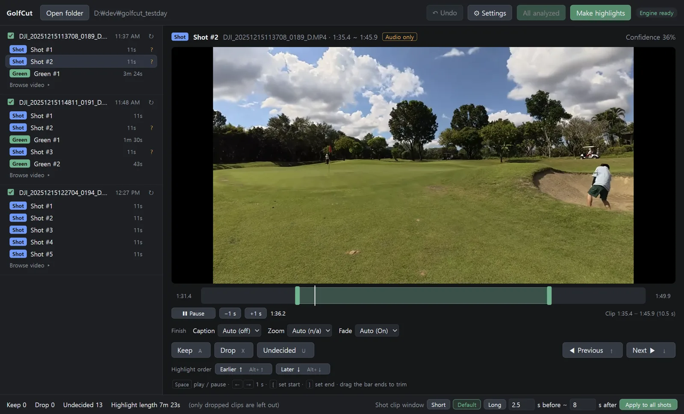Expand Browse video under the 0191 video

[x=30, y=175]
